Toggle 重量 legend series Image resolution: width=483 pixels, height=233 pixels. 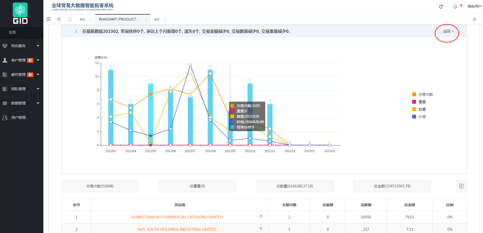pyautogui.click(x=419, y=102)
